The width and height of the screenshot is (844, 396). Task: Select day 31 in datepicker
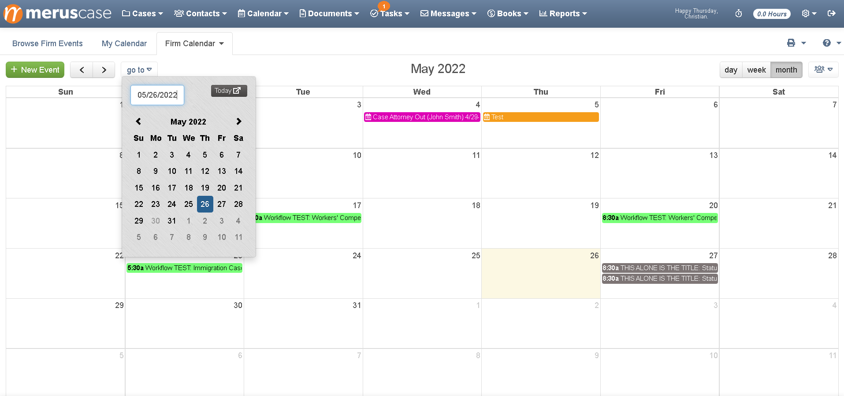coord(172,221)
